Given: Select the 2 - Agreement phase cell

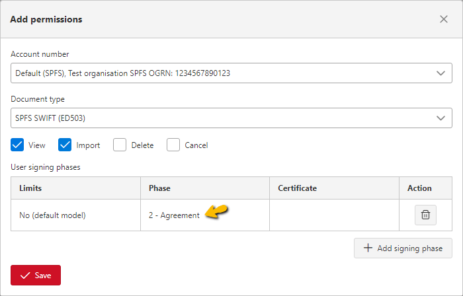Looking at the screenshot, I should [205, 215].
